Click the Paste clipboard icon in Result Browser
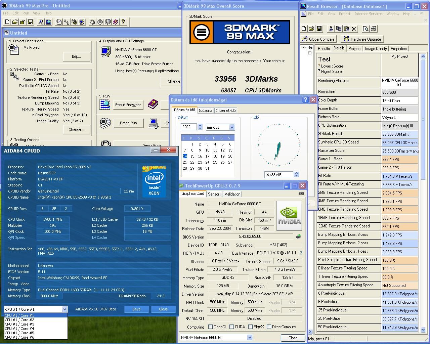The height and width of the screenshot is (344, 430). [346, 29]
